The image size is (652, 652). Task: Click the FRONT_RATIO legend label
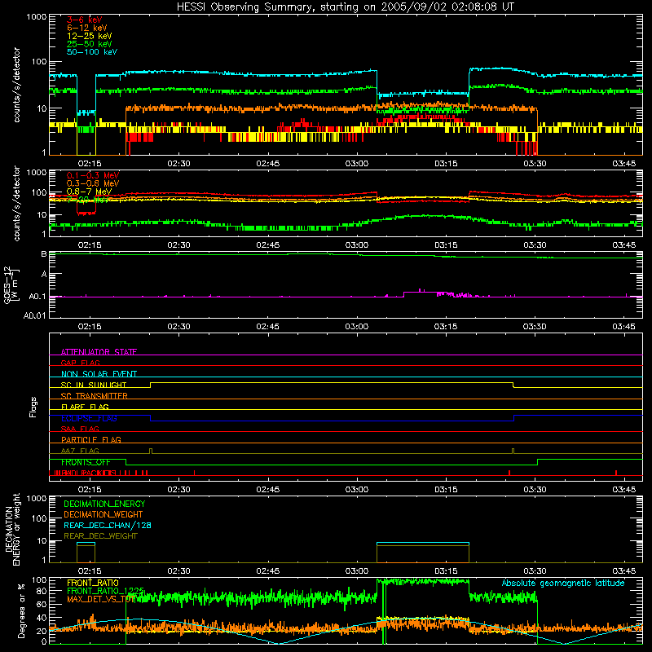pos(93,583)
